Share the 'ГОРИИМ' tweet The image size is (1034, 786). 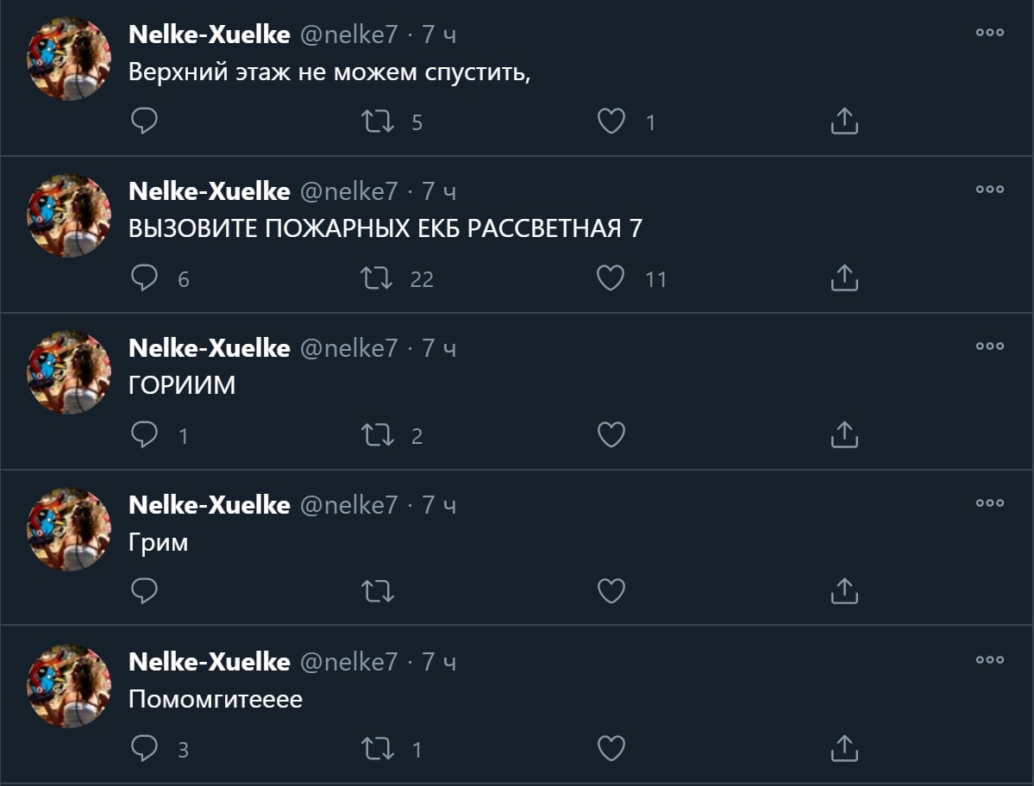click(x=844, y=435)
